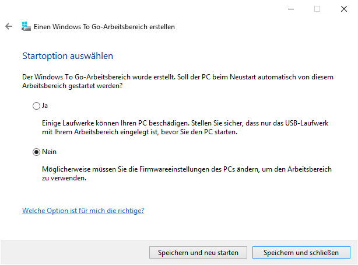Image resolution: width=358 pixels, height=265 pixels.
Task: Click the back arrow icon
Action: click(x=8, y=27)
